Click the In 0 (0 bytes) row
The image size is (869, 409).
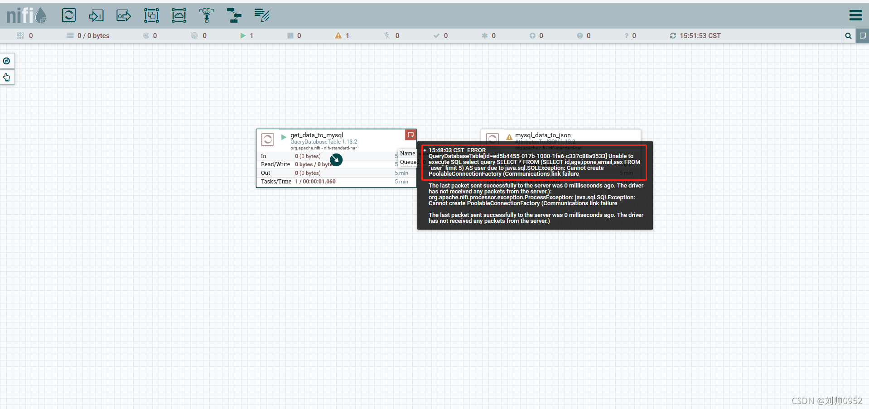[x=336, y=156]
